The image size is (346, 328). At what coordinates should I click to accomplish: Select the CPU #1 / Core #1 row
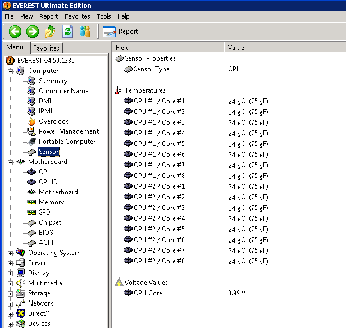point(230,101)
